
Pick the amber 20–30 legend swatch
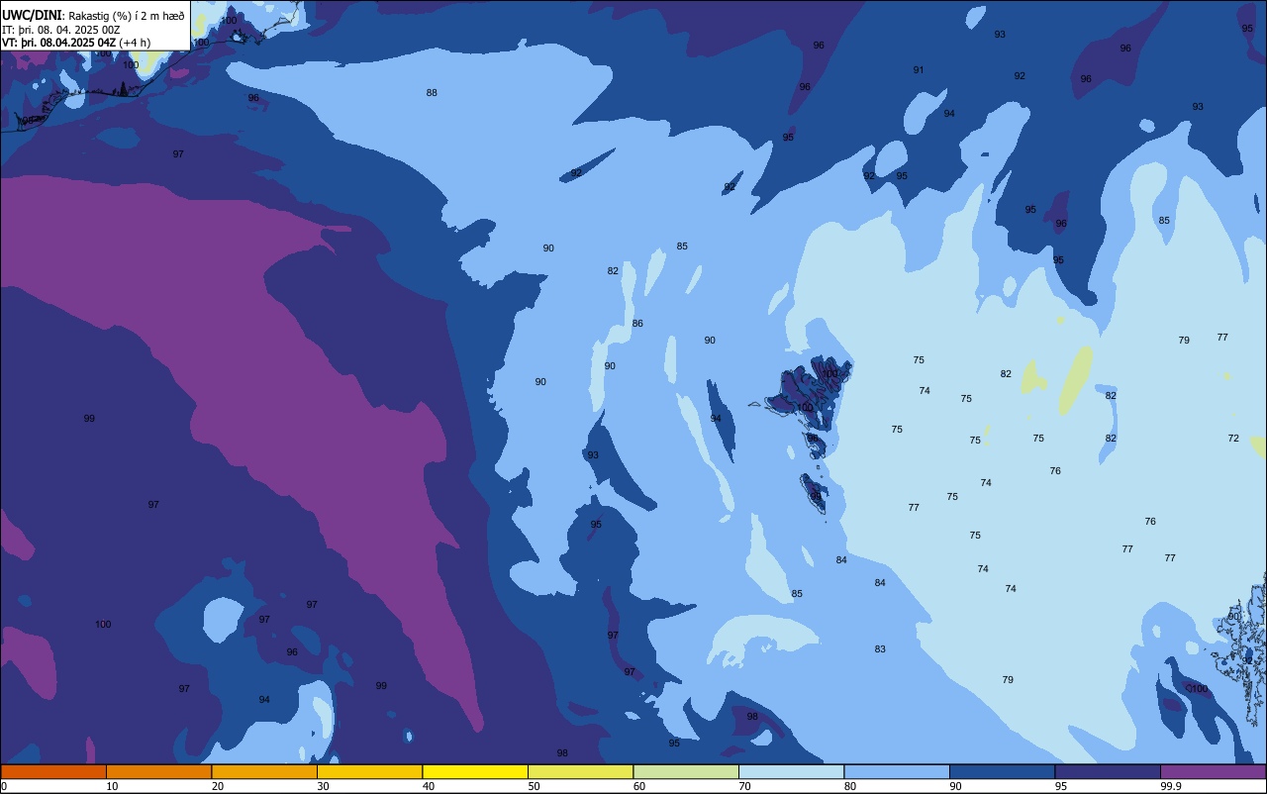(x=264, y=771)
